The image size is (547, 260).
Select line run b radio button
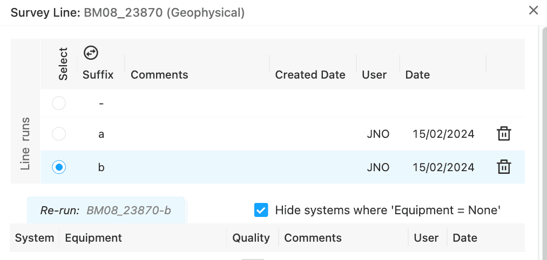(59, 167)
